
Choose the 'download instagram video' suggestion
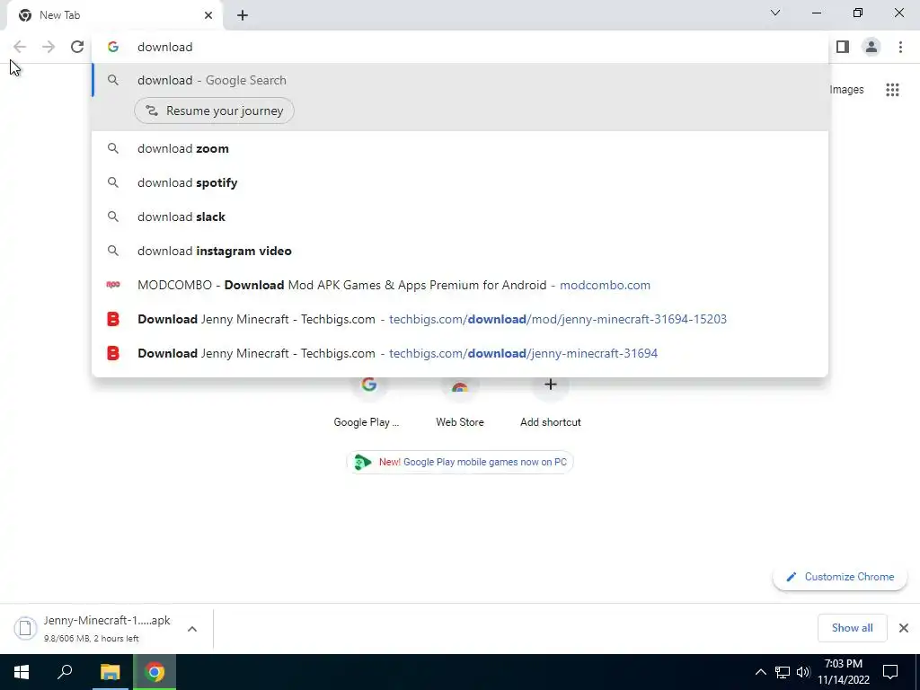[x=460, y=251]
